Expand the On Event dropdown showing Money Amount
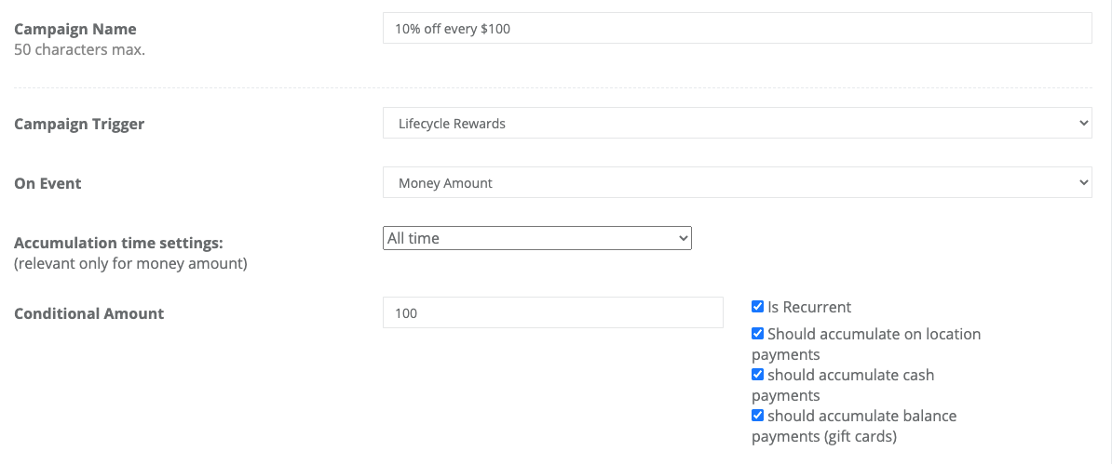Screen dimensions: 1112x464 pos(737,183)
